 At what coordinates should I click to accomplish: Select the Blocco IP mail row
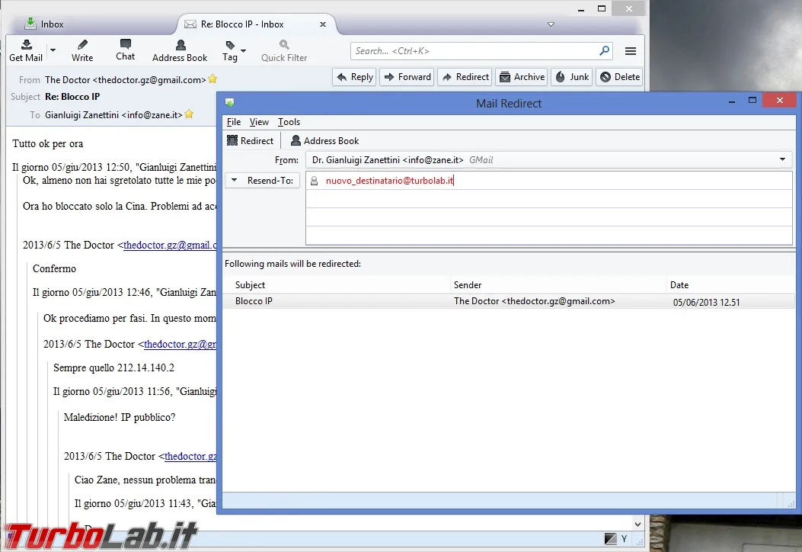509,301
